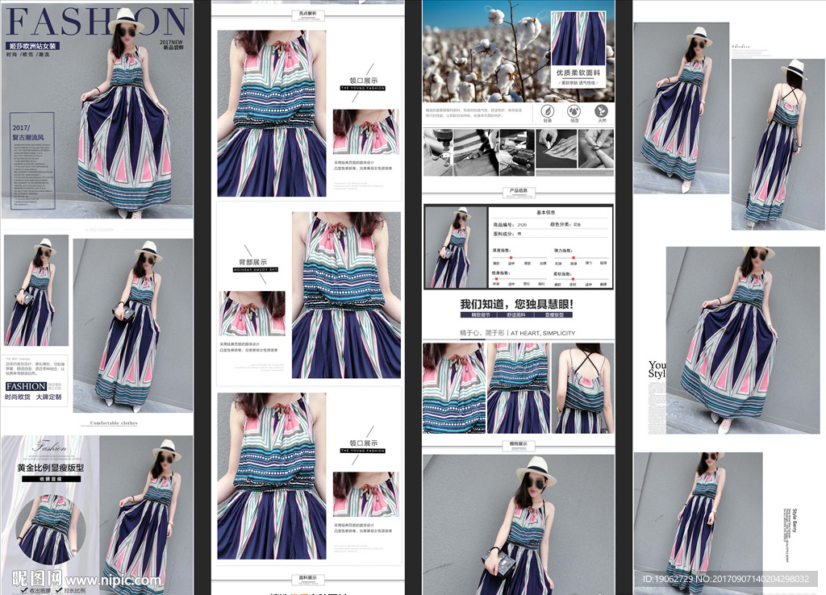
Task: Click the 产品信息 section header tab
Action: coord(518,191)
